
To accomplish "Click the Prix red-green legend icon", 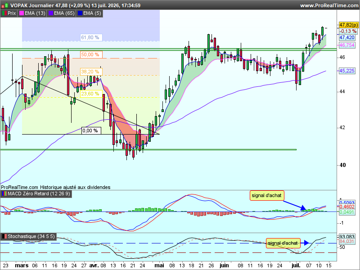I will click(x=4, y=13).
